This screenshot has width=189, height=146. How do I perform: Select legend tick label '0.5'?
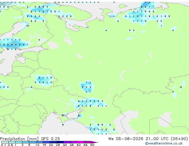coord(10,145)
